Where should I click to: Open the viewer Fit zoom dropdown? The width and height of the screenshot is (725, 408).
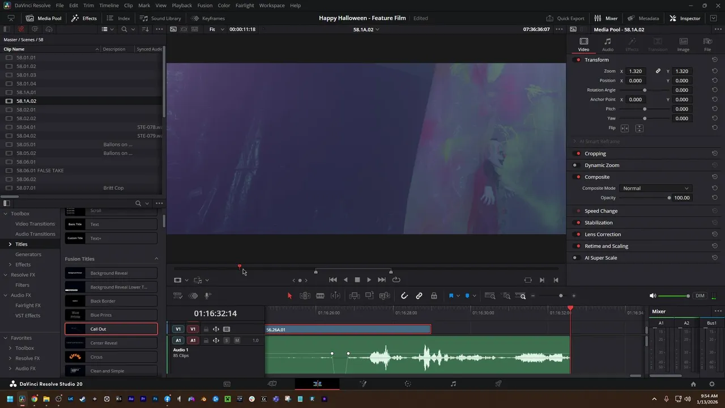(x=216, y=29)
